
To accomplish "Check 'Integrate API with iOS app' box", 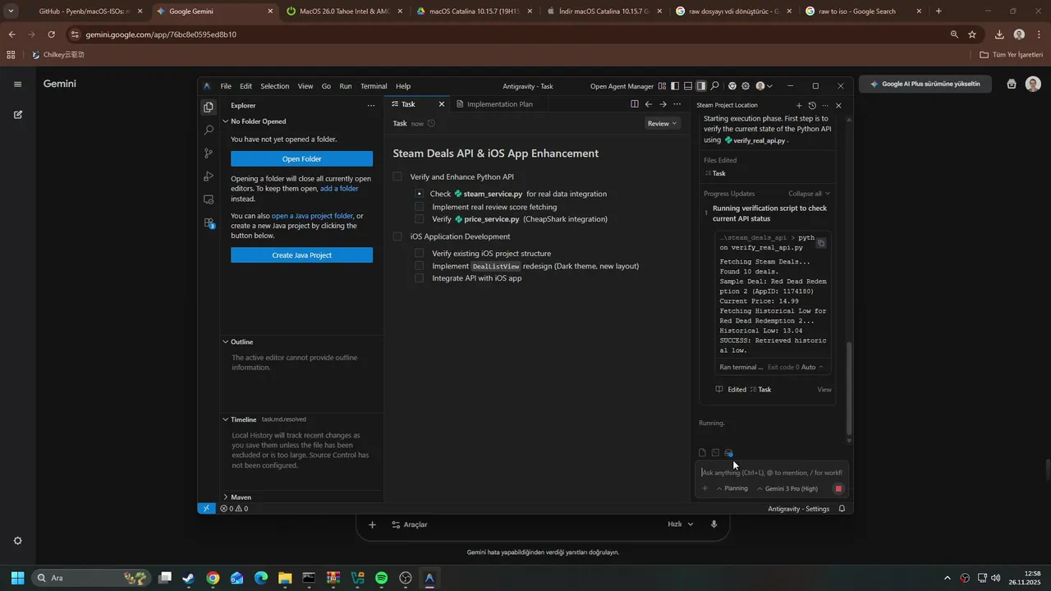I will tap(419, 278).
